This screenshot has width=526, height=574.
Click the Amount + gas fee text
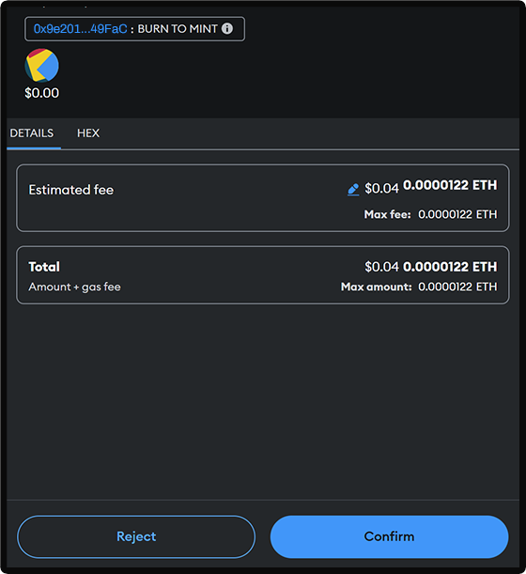(74, 287)
